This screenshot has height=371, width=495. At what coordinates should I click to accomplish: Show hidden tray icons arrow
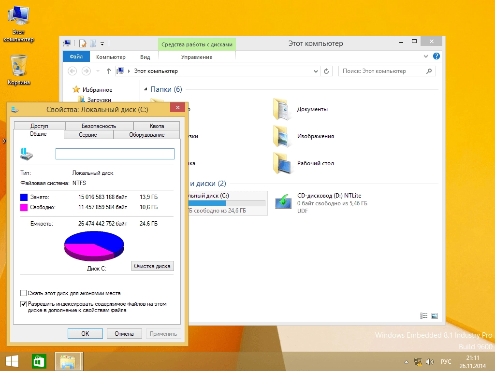[x=406, y=362]
